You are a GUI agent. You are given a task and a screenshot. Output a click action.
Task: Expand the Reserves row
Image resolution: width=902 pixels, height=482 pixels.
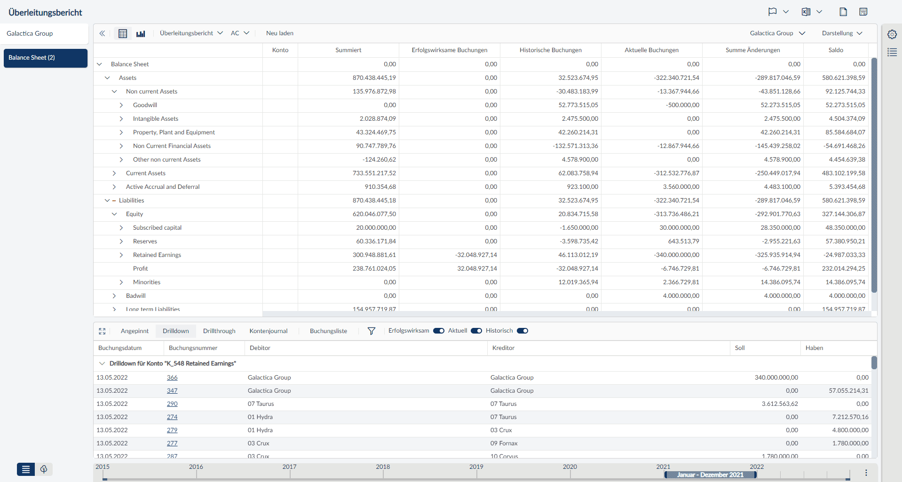121,241
